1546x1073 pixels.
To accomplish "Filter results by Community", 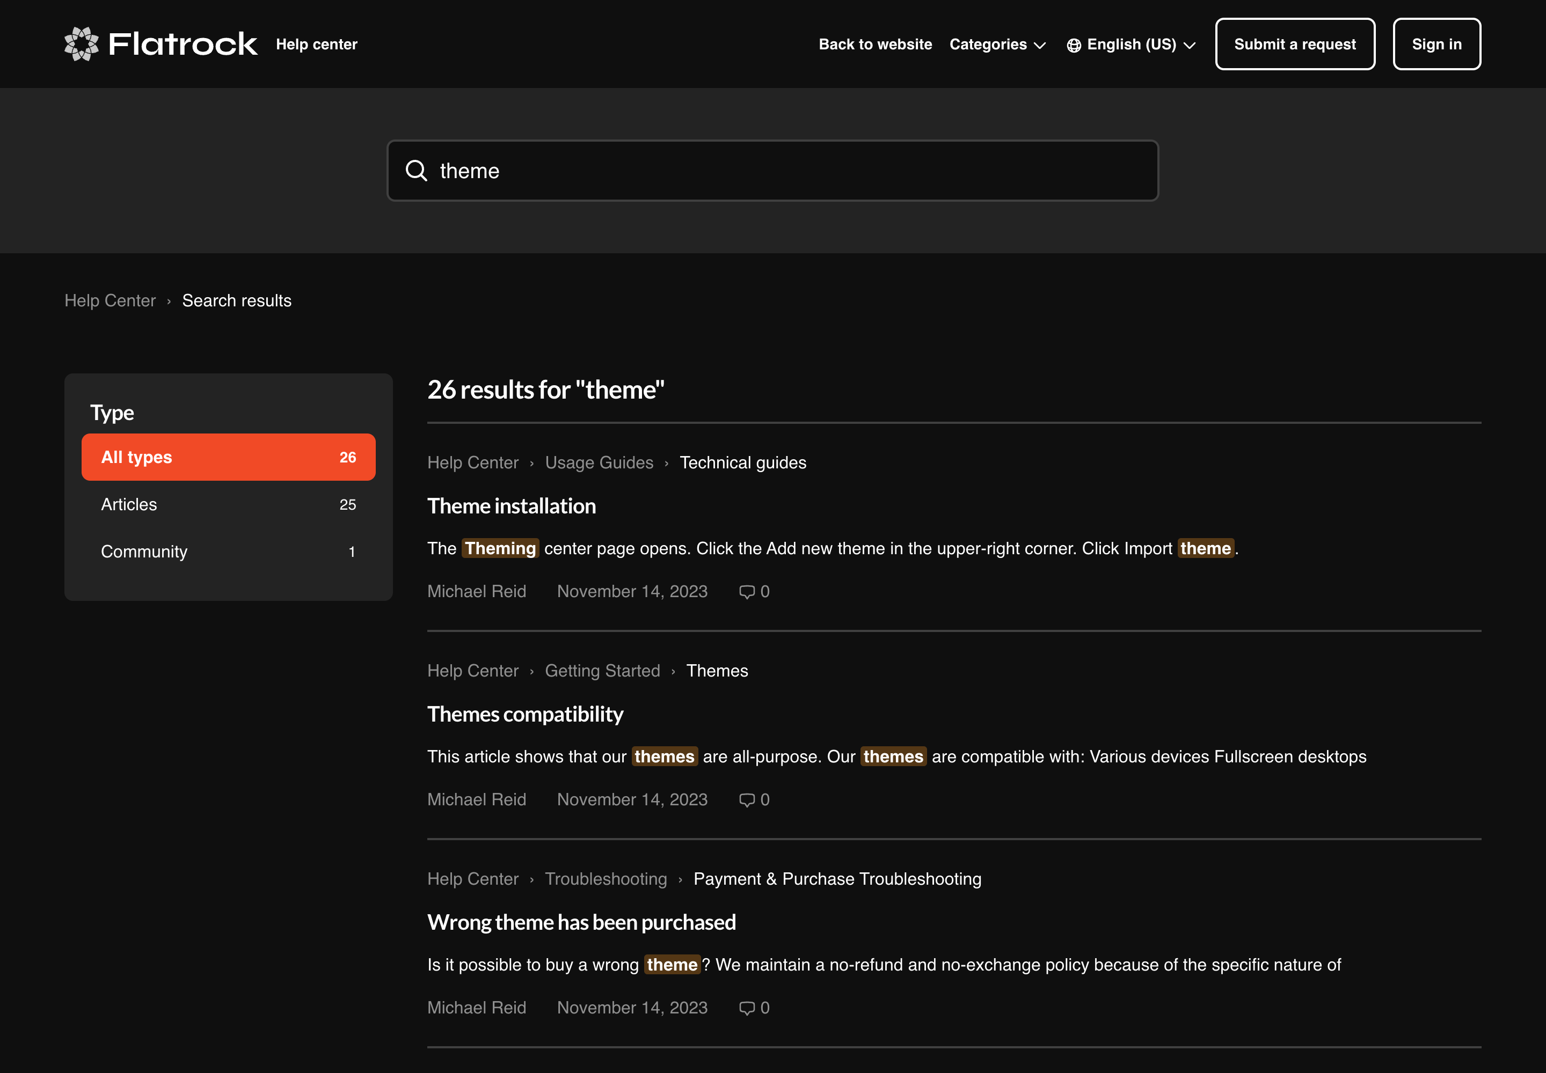I will [x=228, y=552].
